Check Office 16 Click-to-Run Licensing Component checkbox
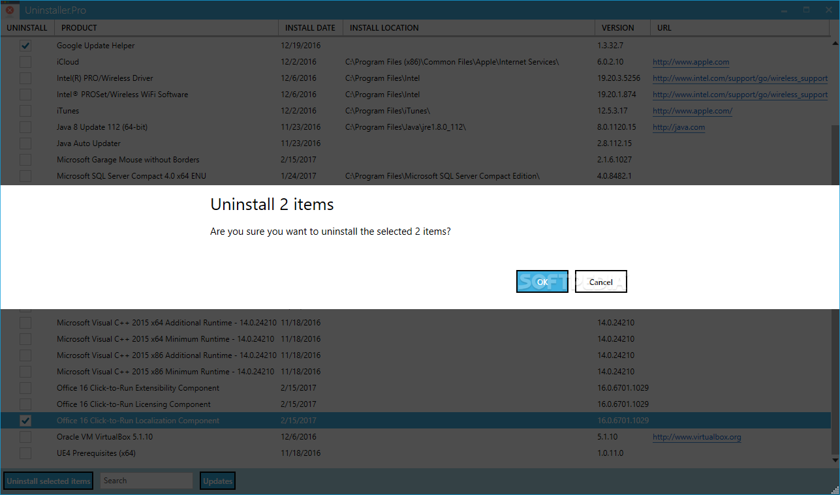The image size is (840, 495). coord(25,404)
